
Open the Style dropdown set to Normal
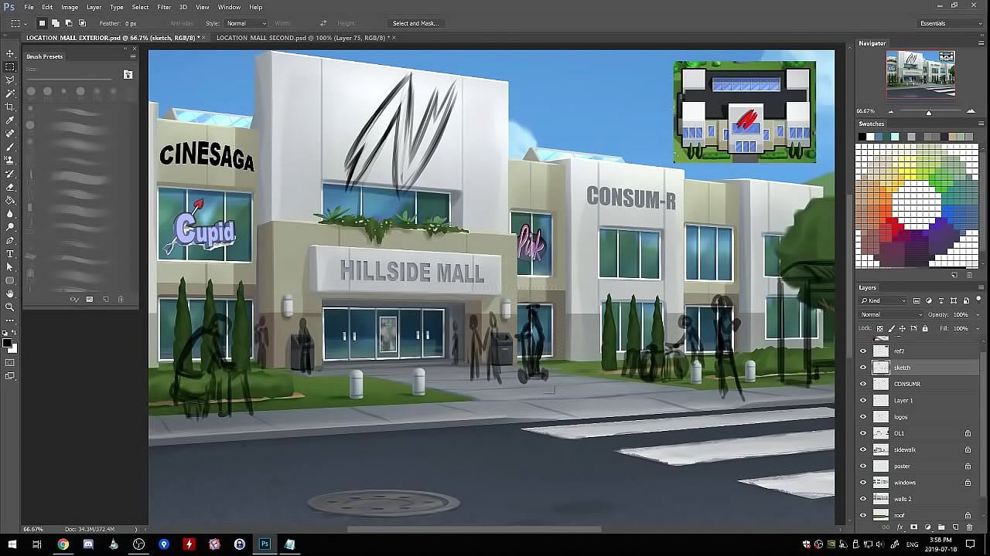(x=246, y=23)
